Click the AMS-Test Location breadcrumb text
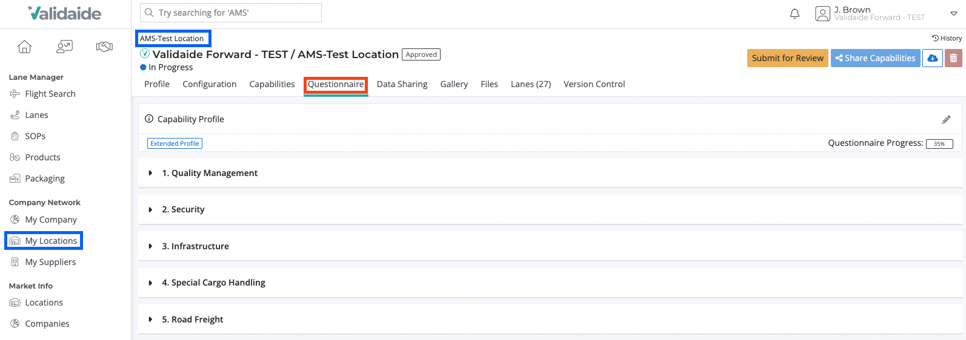The height and width of the screenshot is (340, 966). tap(172, 39)
